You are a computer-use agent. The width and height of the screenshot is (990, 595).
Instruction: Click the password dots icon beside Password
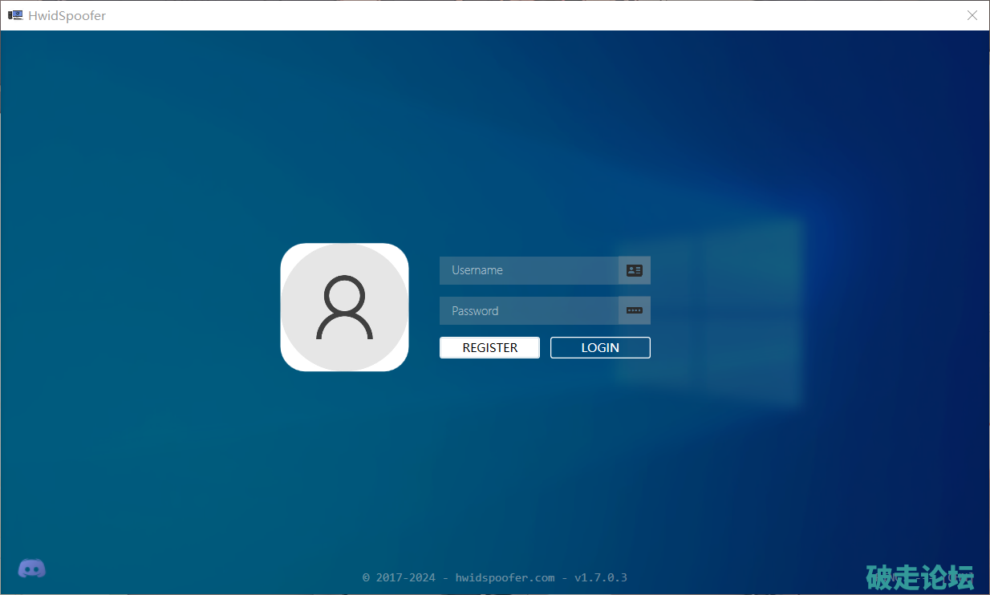634,310
